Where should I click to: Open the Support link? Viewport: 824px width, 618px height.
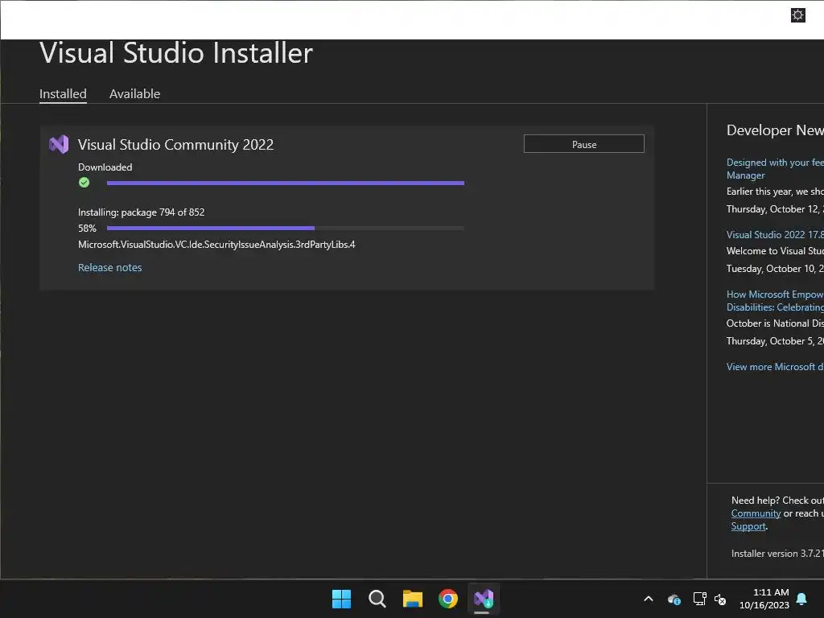748,526
